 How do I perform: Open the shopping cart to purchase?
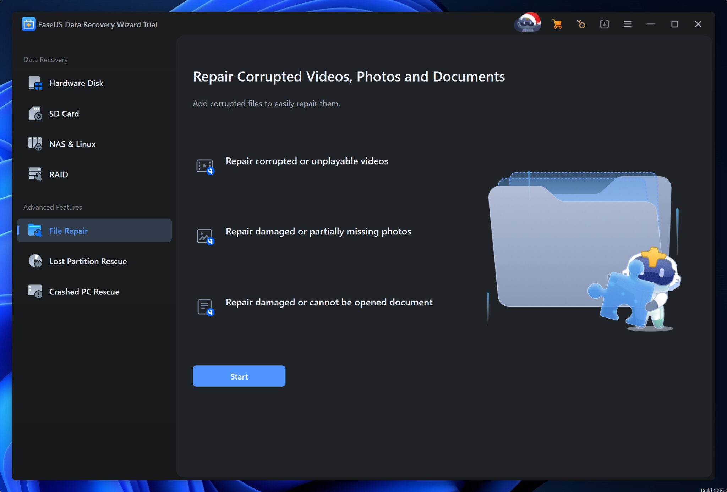pyautogui.click(x=557, y=24)
